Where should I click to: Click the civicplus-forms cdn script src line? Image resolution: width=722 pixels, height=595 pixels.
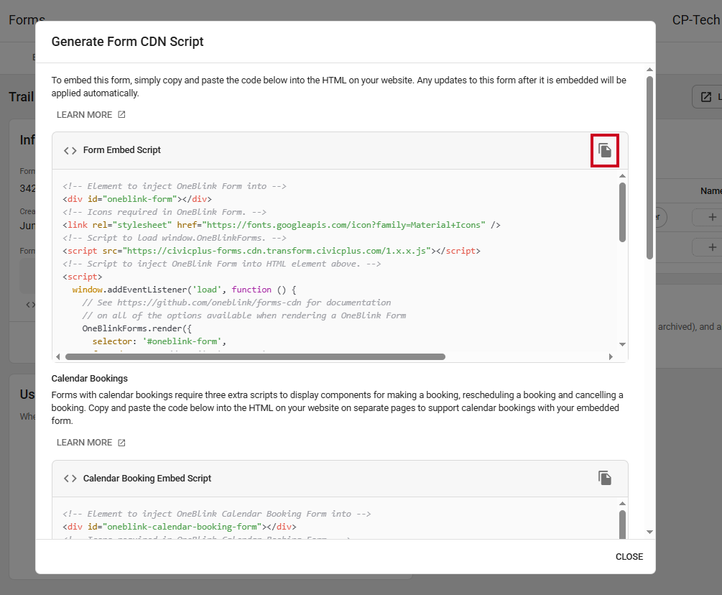pos(272,251)
